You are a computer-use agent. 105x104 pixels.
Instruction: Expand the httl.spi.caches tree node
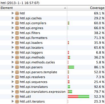13,18
